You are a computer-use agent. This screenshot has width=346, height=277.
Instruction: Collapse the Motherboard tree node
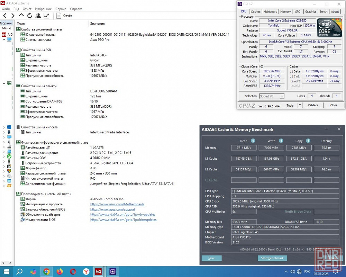point(4,83)
